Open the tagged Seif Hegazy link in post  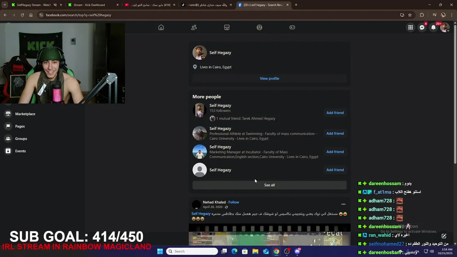pyautogui.click(x=201, y=214)
